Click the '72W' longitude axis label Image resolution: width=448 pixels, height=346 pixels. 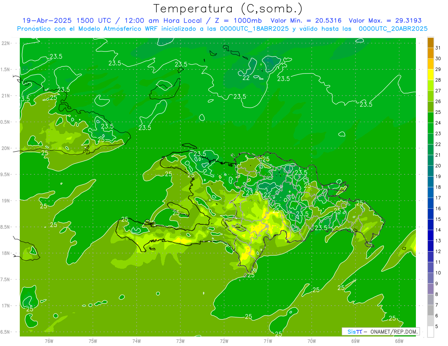click(x=224, y=341)
